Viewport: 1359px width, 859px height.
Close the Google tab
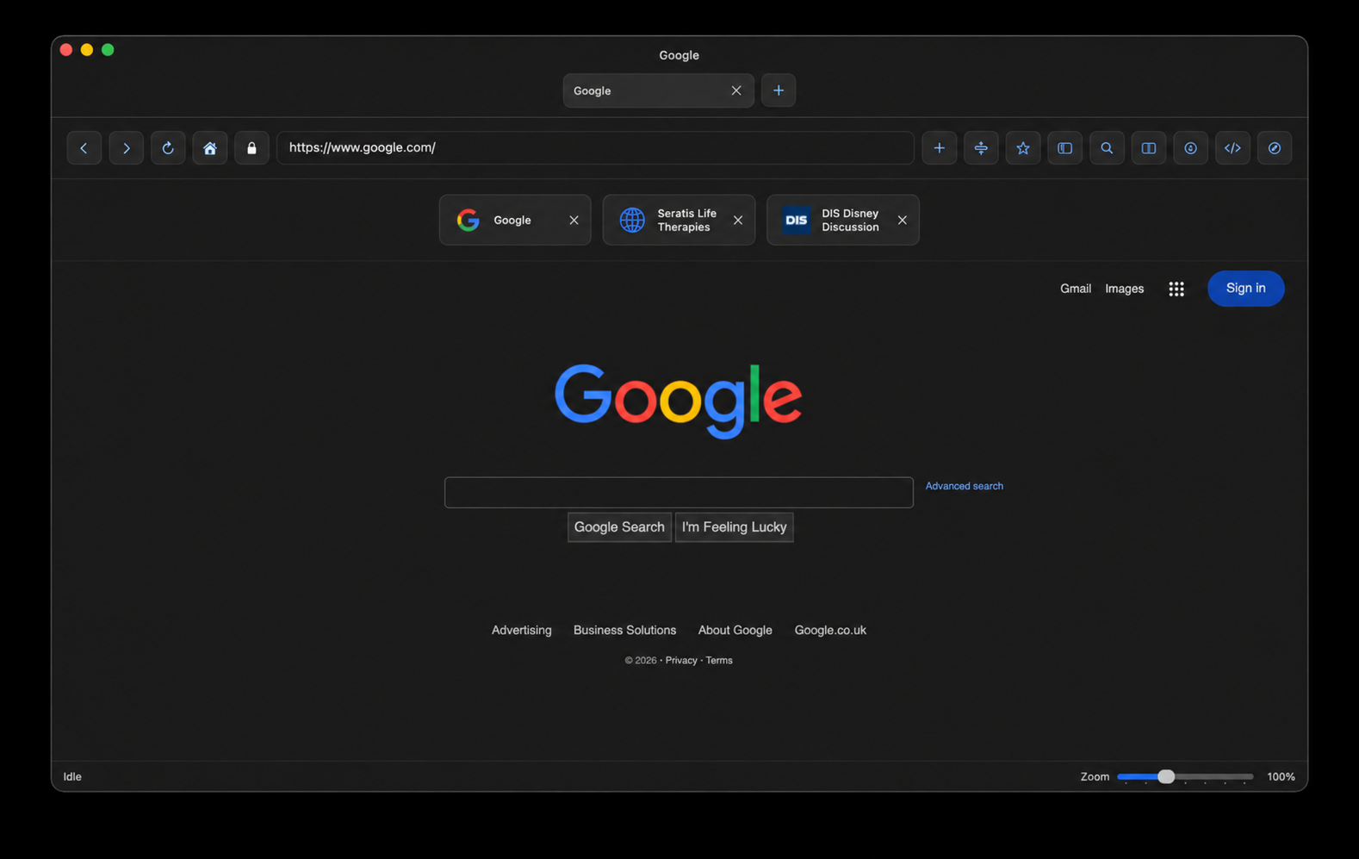(736, 90)
